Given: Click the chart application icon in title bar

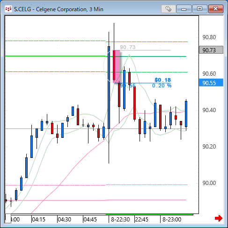Looking at the screenshot, I should [8, 9].
